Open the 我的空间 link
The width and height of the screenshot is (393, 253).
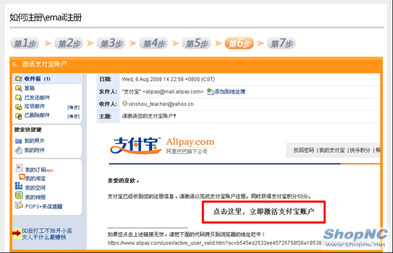coord(36,187)
